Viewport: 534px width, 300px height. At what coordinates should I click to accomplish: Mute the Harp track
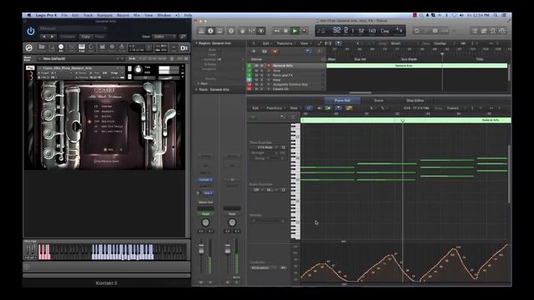coord(257,80)
